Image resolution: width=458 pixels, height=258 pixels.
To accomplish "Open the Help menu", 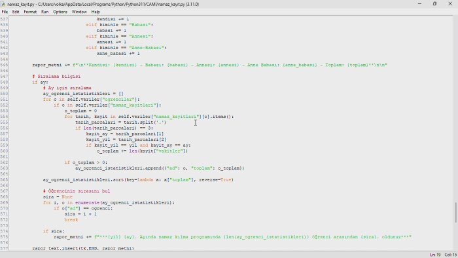I will click(x=96, y=12).
